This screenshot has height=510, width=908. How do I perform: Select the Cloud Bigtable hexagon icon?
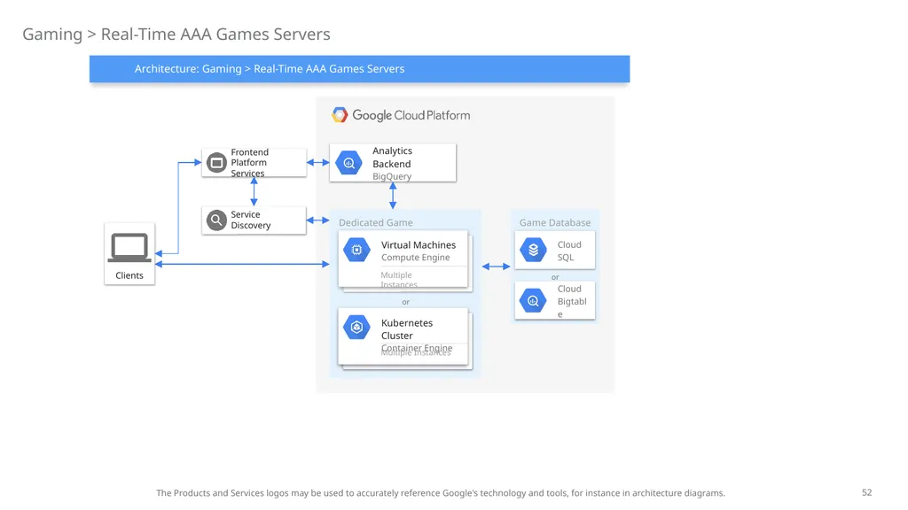tap(533, 301)
